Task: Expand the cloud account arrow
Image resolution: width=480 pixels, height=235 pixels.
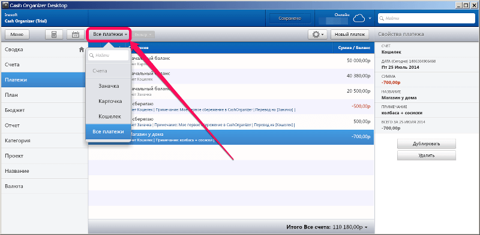Action: coord(370,19)
